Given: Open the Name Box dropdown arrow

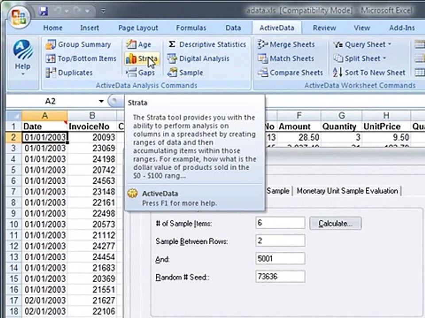Looking at the screenshot, I should [x=101, y=101].
